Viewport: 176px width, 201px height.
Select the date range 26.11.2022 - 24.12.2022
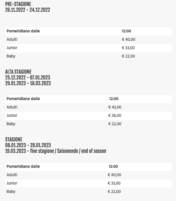[27, 10]
